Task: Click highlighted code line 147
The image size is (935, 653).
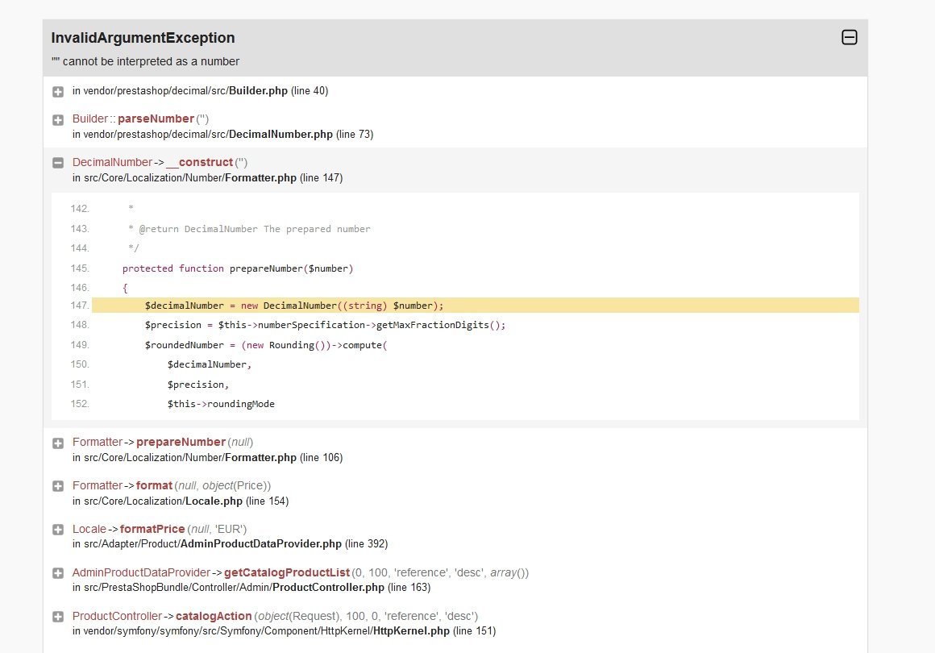Action: [x=476, y=306]
